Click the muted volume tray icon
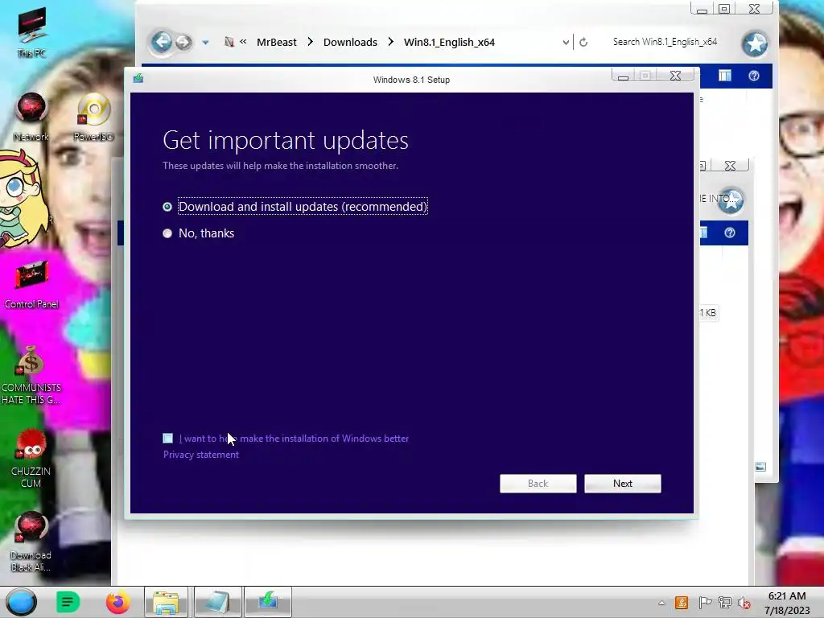The image size is (824, 618). click(744, 604)
